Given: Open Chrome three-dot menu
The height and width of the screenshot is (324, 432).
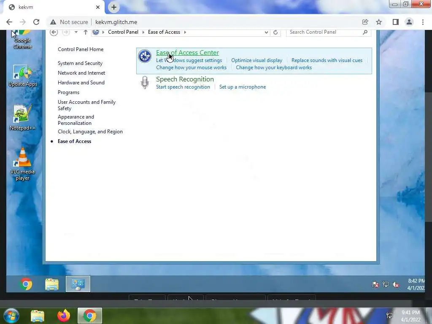Looking at the screenshot, I should point(423,22).
